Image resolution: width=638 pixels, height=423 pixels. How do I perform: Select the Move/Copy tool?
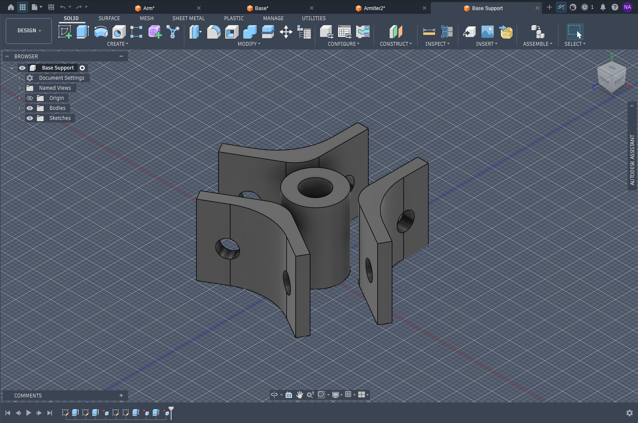(x=286, y=32)
